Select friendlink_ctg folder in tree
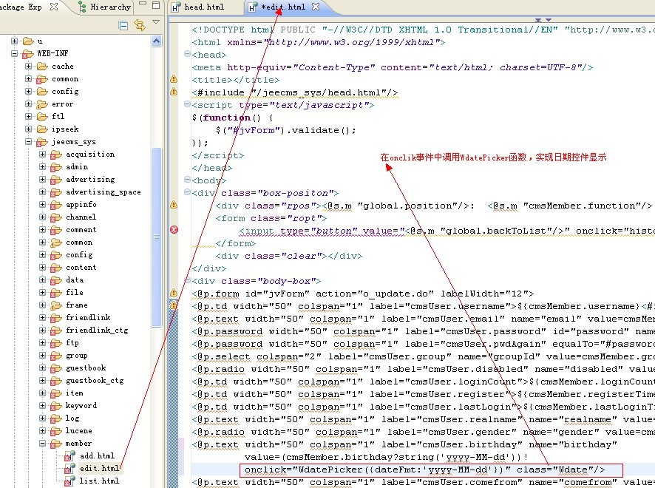655x488 pixels. (97, 330)
